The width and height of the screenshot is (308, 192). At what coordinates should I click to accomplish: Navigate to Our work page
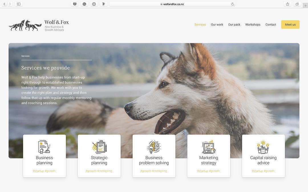click(217, 25)
